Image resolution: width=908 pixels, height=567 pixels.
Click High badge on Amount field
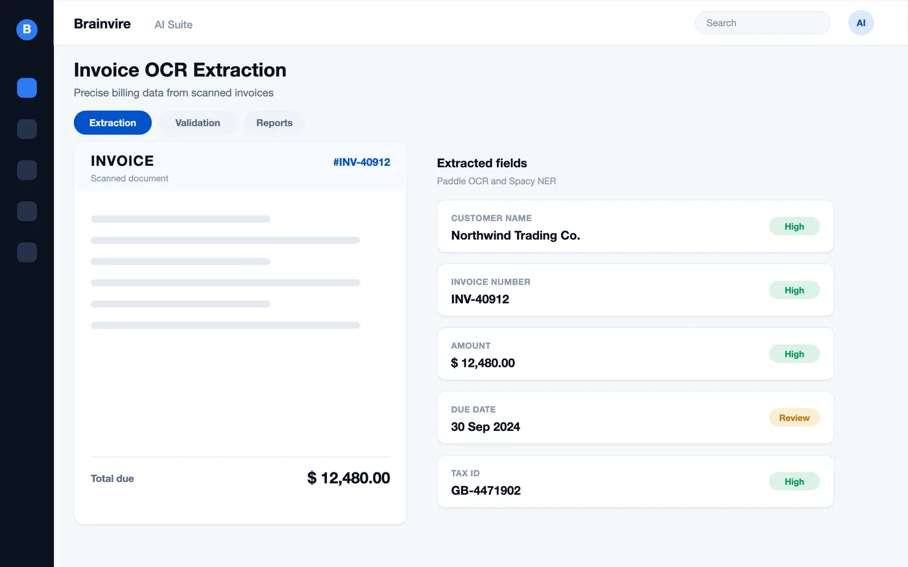tap(794, 354)
